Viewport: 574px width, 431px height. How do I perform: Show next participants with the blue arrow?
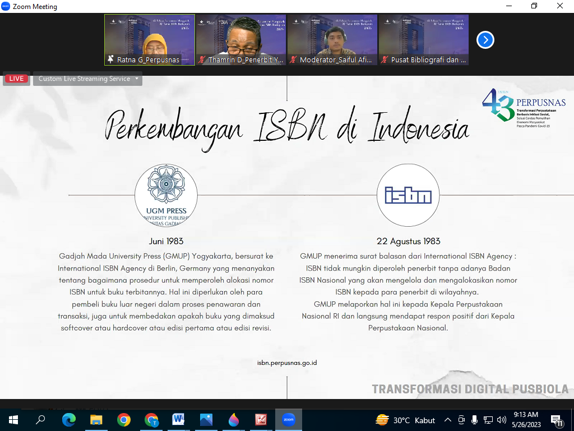tap(485, 40)
